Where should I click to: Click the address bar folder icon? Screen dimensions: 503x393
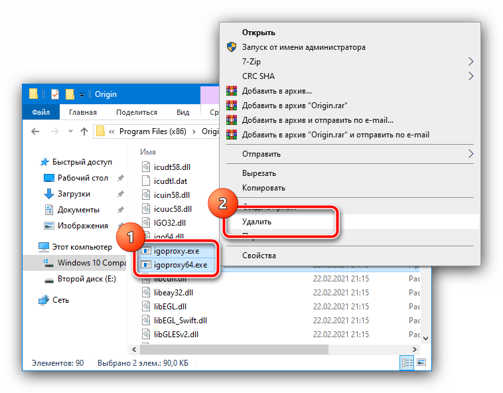click(x=100, y=131)
